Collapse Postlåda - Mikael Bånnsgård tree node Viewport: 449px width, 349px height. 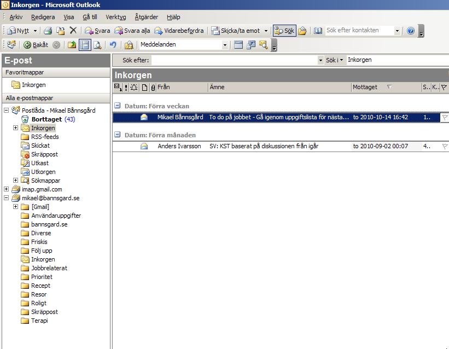click(7, 110)
